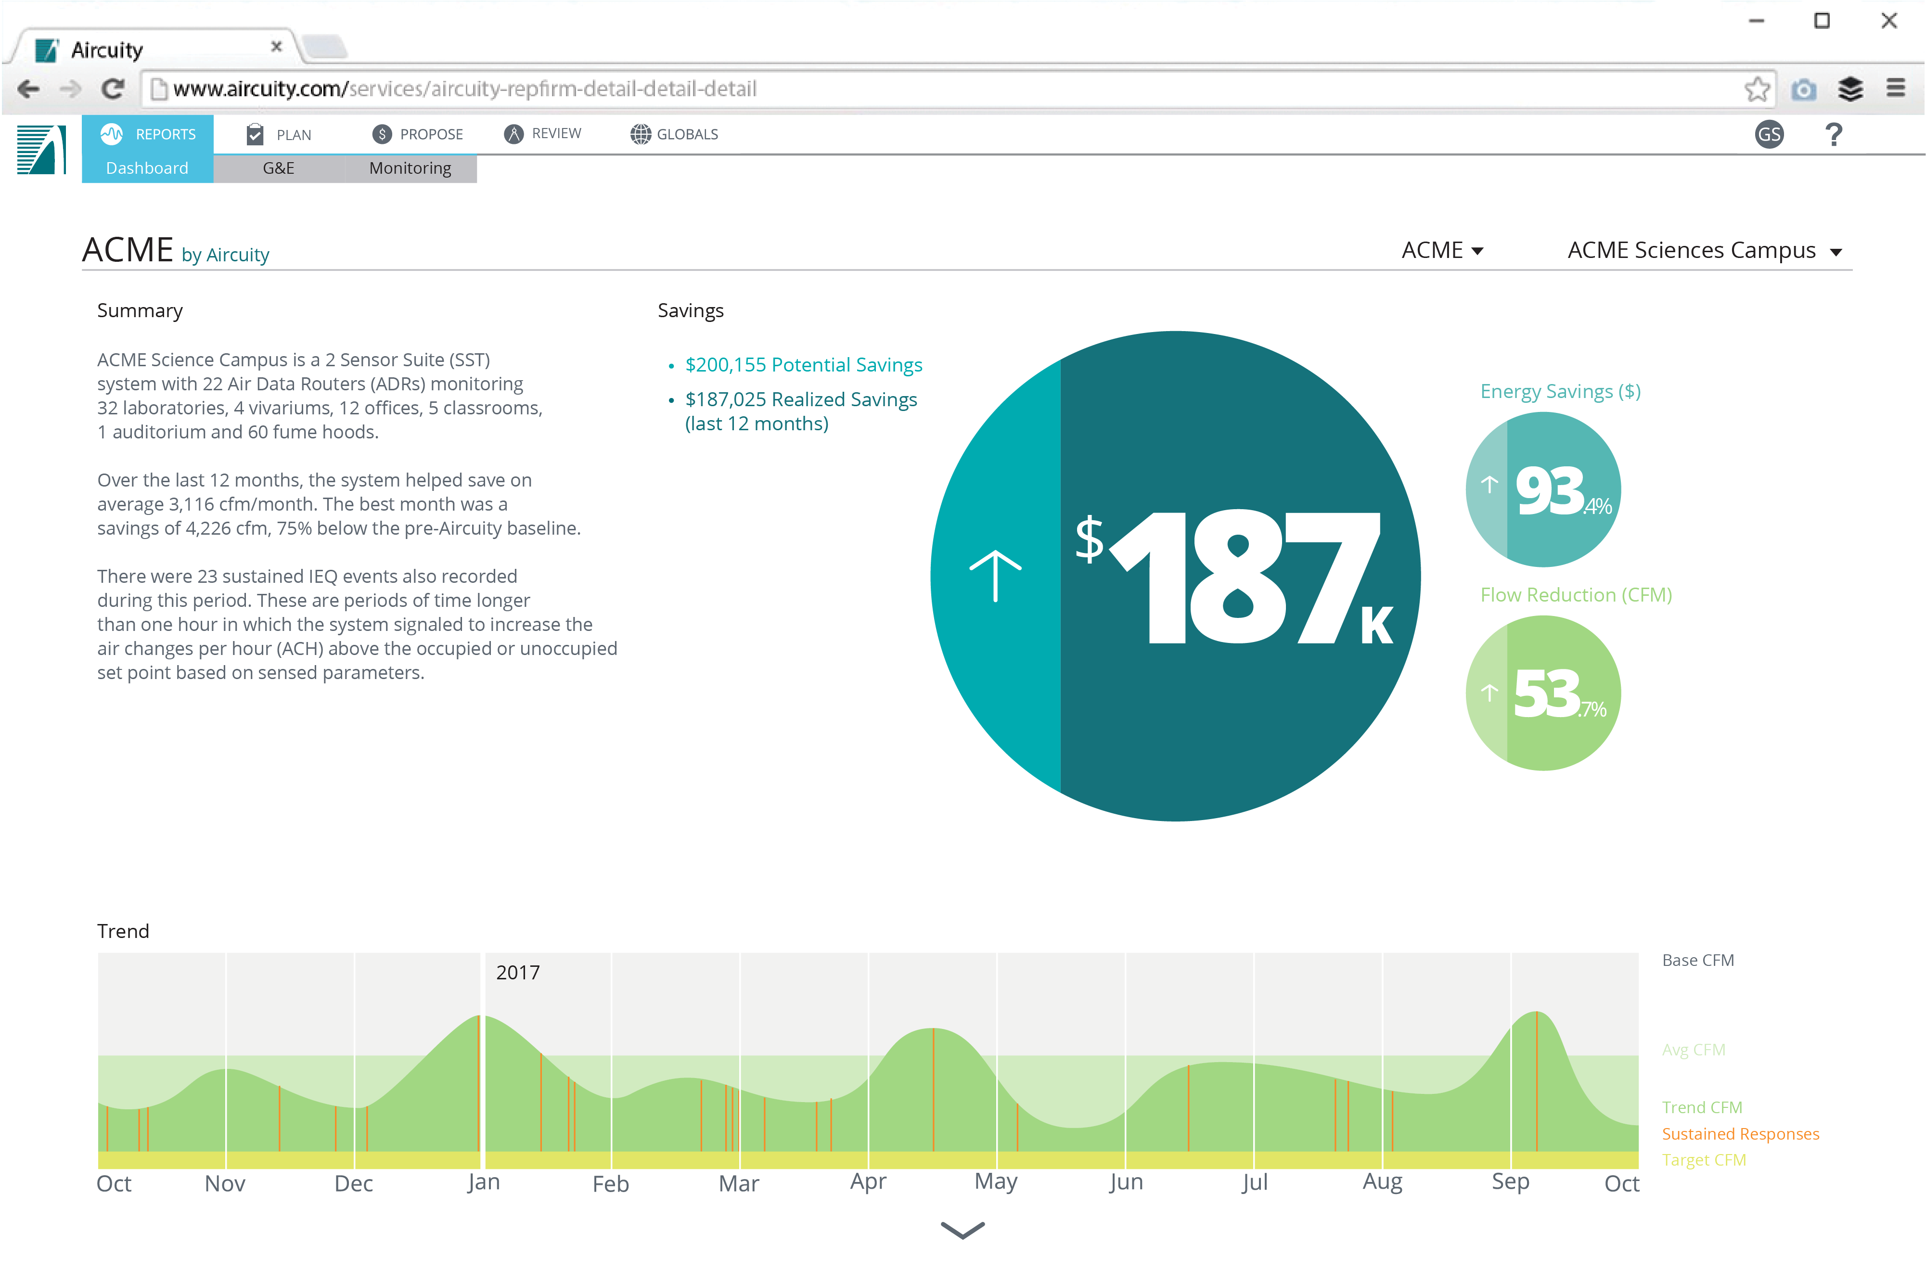1926x1284 pixels.
Task: Select the REPORTS menu item
Action: click(148, 134)
